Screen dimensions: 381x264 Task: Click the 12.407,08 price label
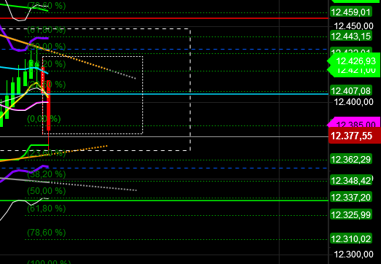pyautogui.click(x=351, y=91)
